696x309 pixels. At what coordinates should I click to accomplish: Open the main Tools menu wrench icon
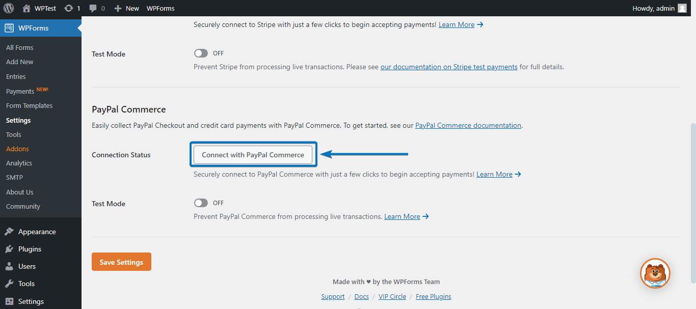pyautogui.click(x=9, y=284)
